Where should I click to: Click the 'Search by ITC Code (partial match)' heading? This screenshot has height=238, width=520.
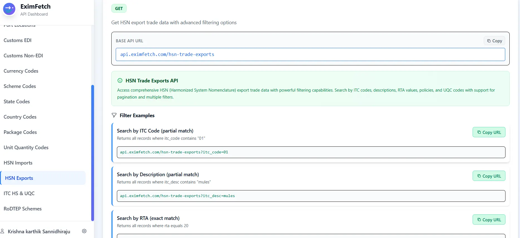[x=155, y=131]
